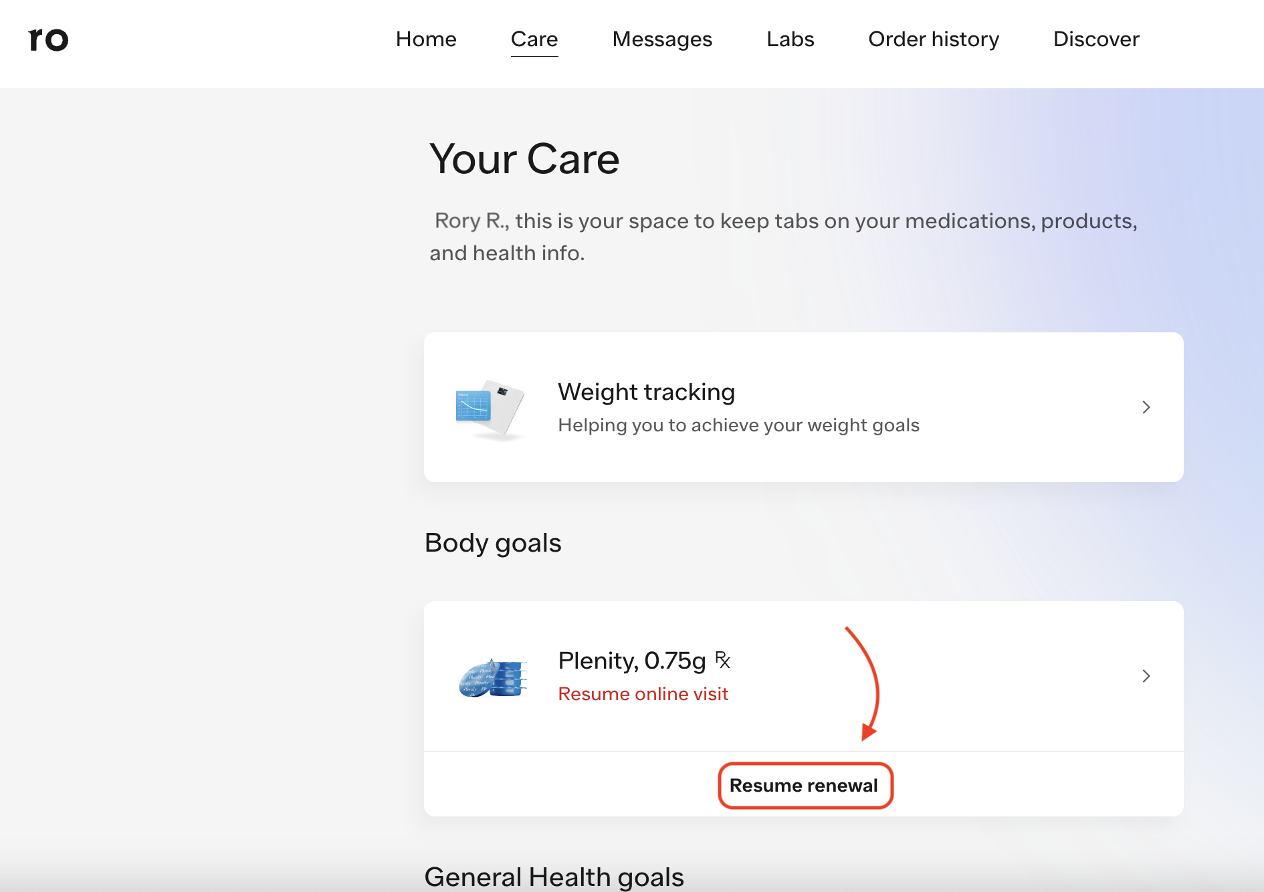Click the Resume renewal button

805,786
